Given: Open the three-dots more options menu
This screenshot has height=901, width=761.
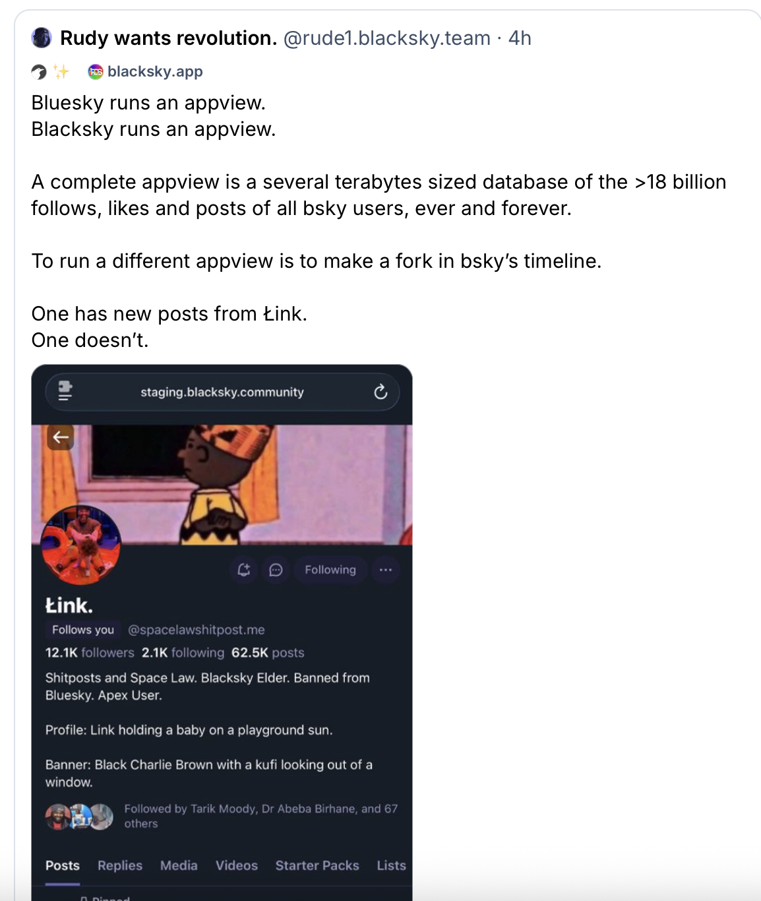Looking at the screenshot, I should [386, 570].
